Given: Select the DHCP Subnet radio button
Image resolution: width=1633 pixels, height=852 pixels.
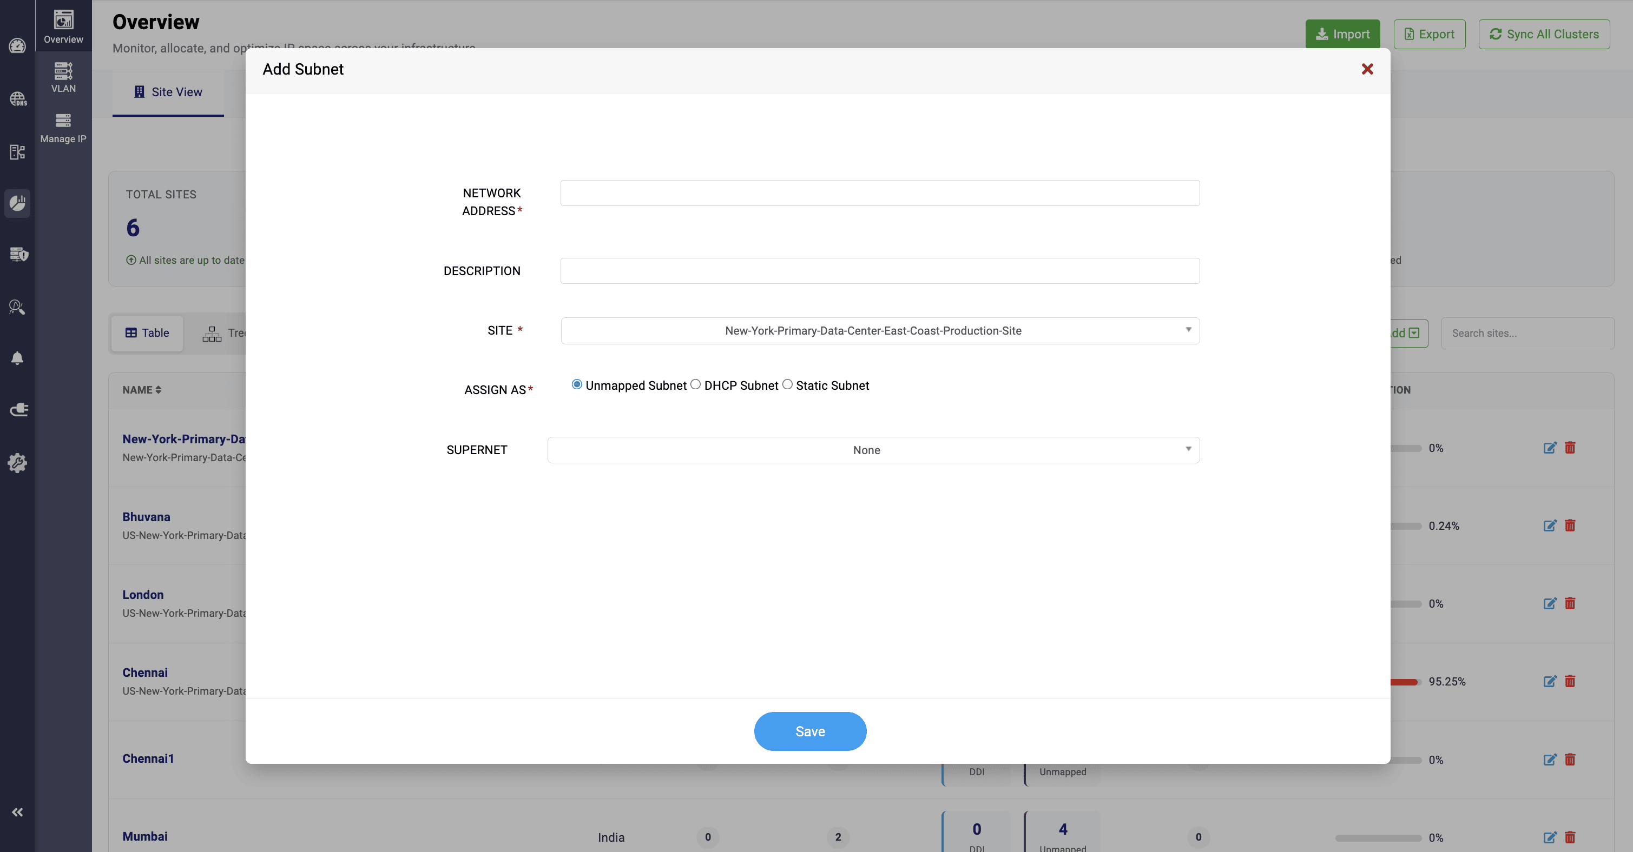Looking at the screenshot, I should (695, 384).
